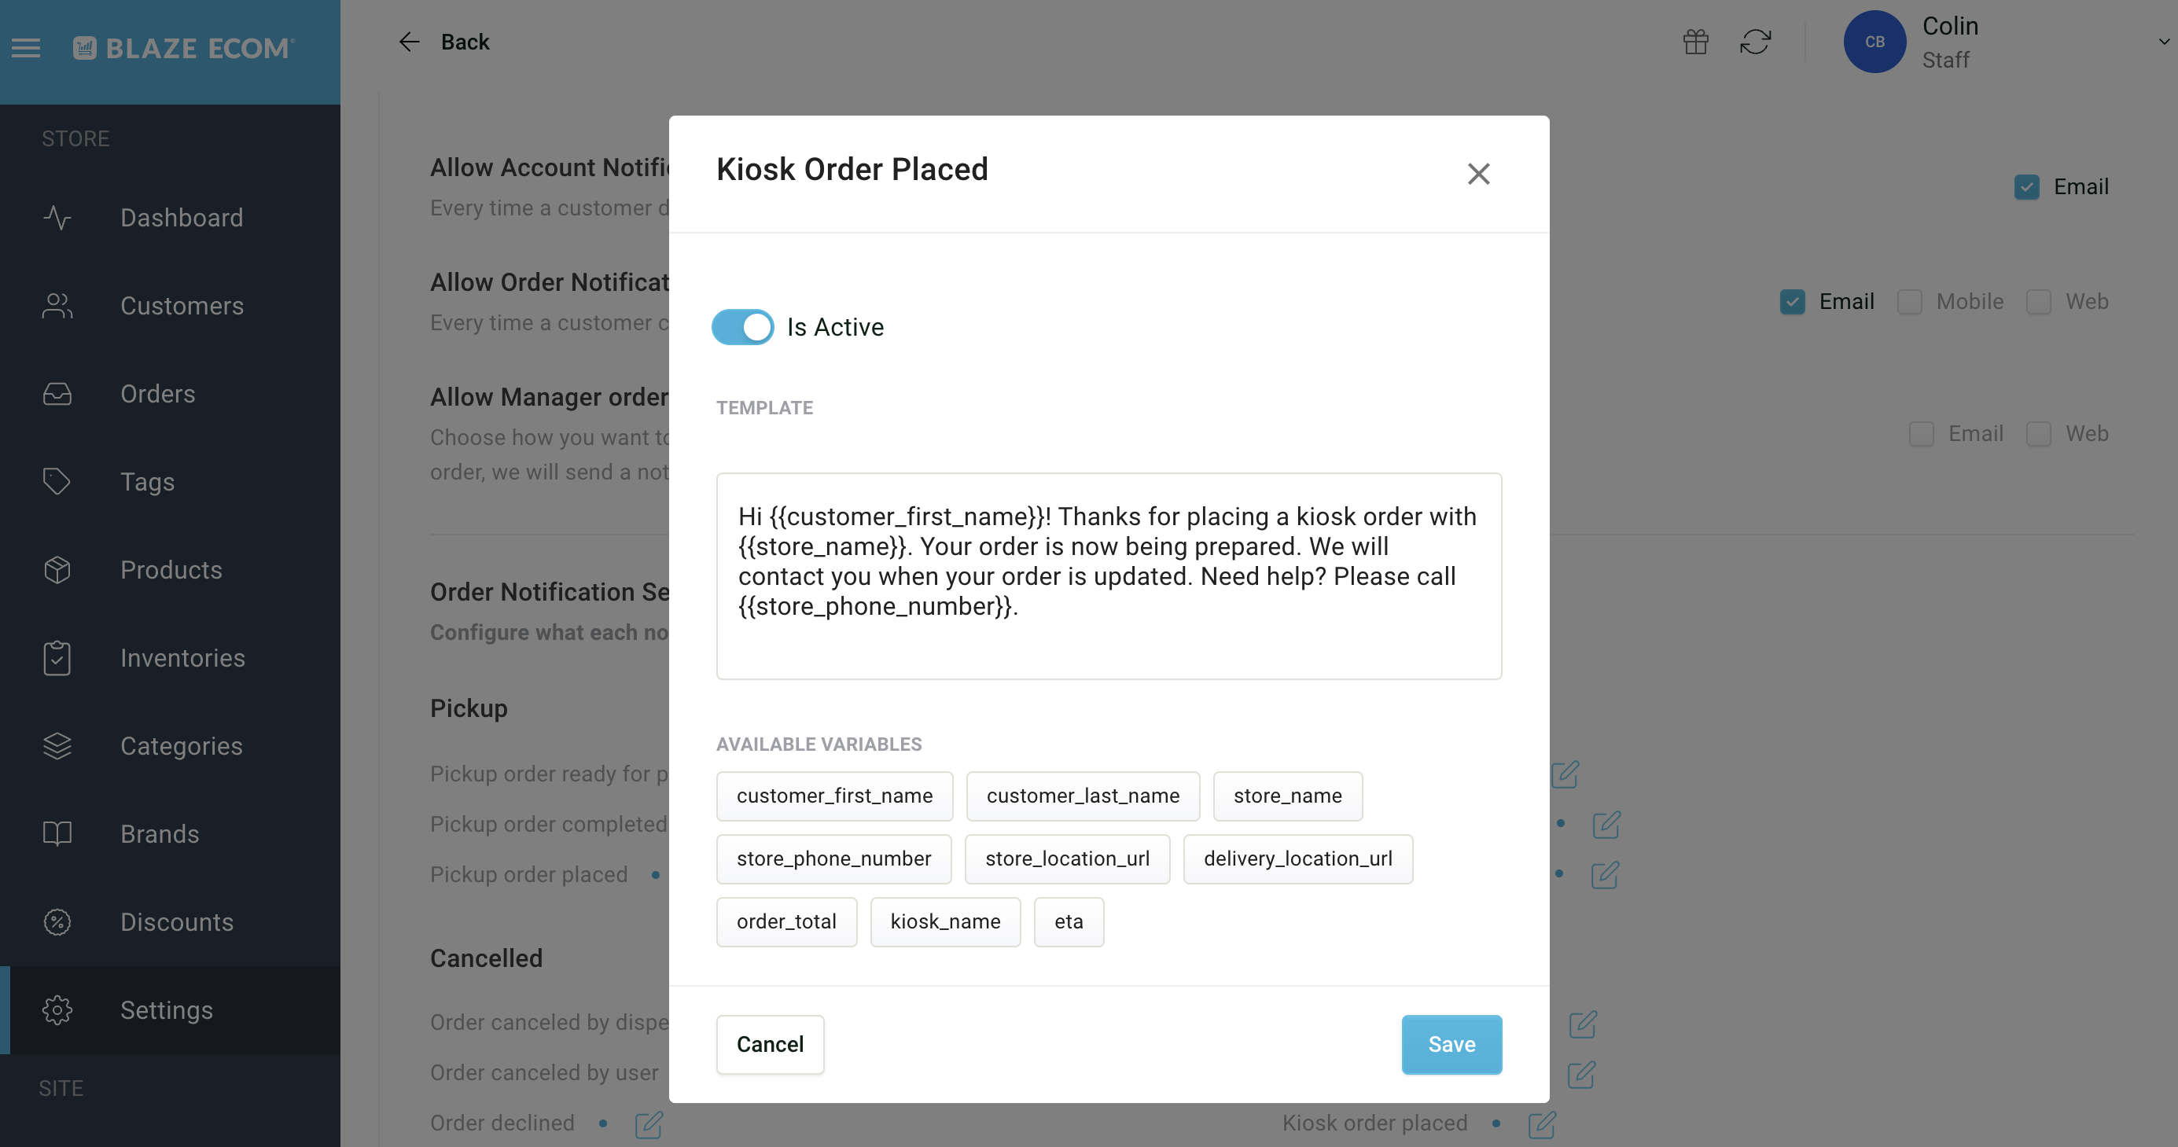Cancel the template edit dialog
The height and width of the screenshot is (1147, 2178).
point(770,1044)
